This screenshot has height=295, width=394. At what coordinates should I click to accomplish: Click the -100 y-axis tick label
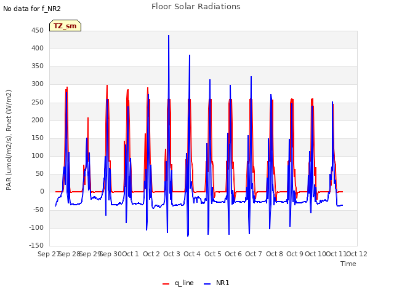pyautogui.click(x=36, y=227)
